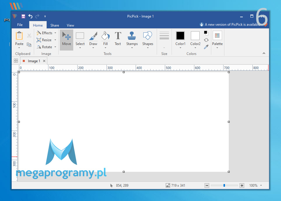Reset colors to default black and white

pos(206,33)
